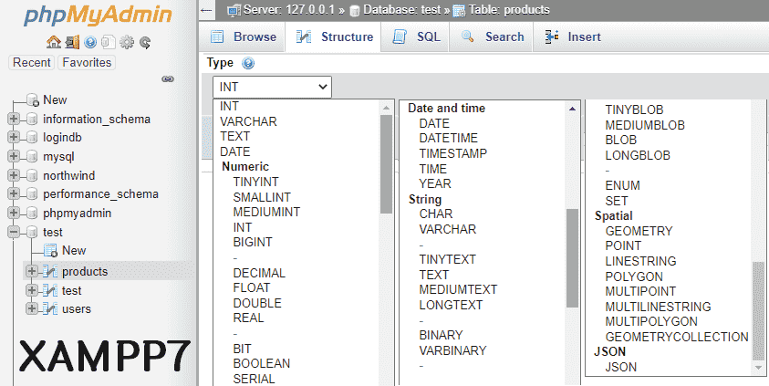Click the Recent button
769x386 pixels.
(x=32, y=62)
